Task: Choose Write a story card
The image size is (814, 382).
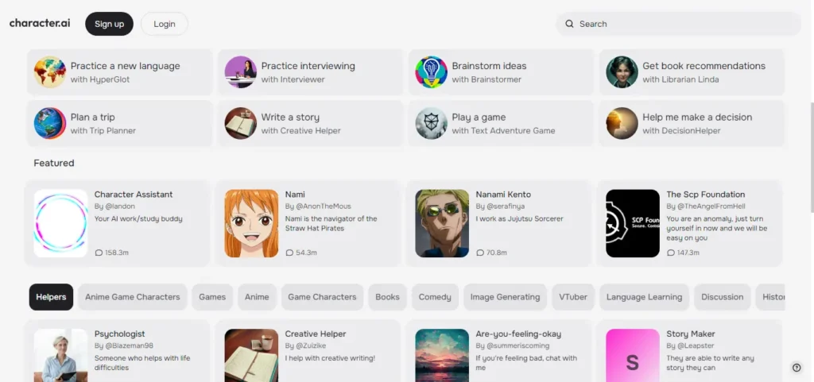Action: tap(311, 123)
